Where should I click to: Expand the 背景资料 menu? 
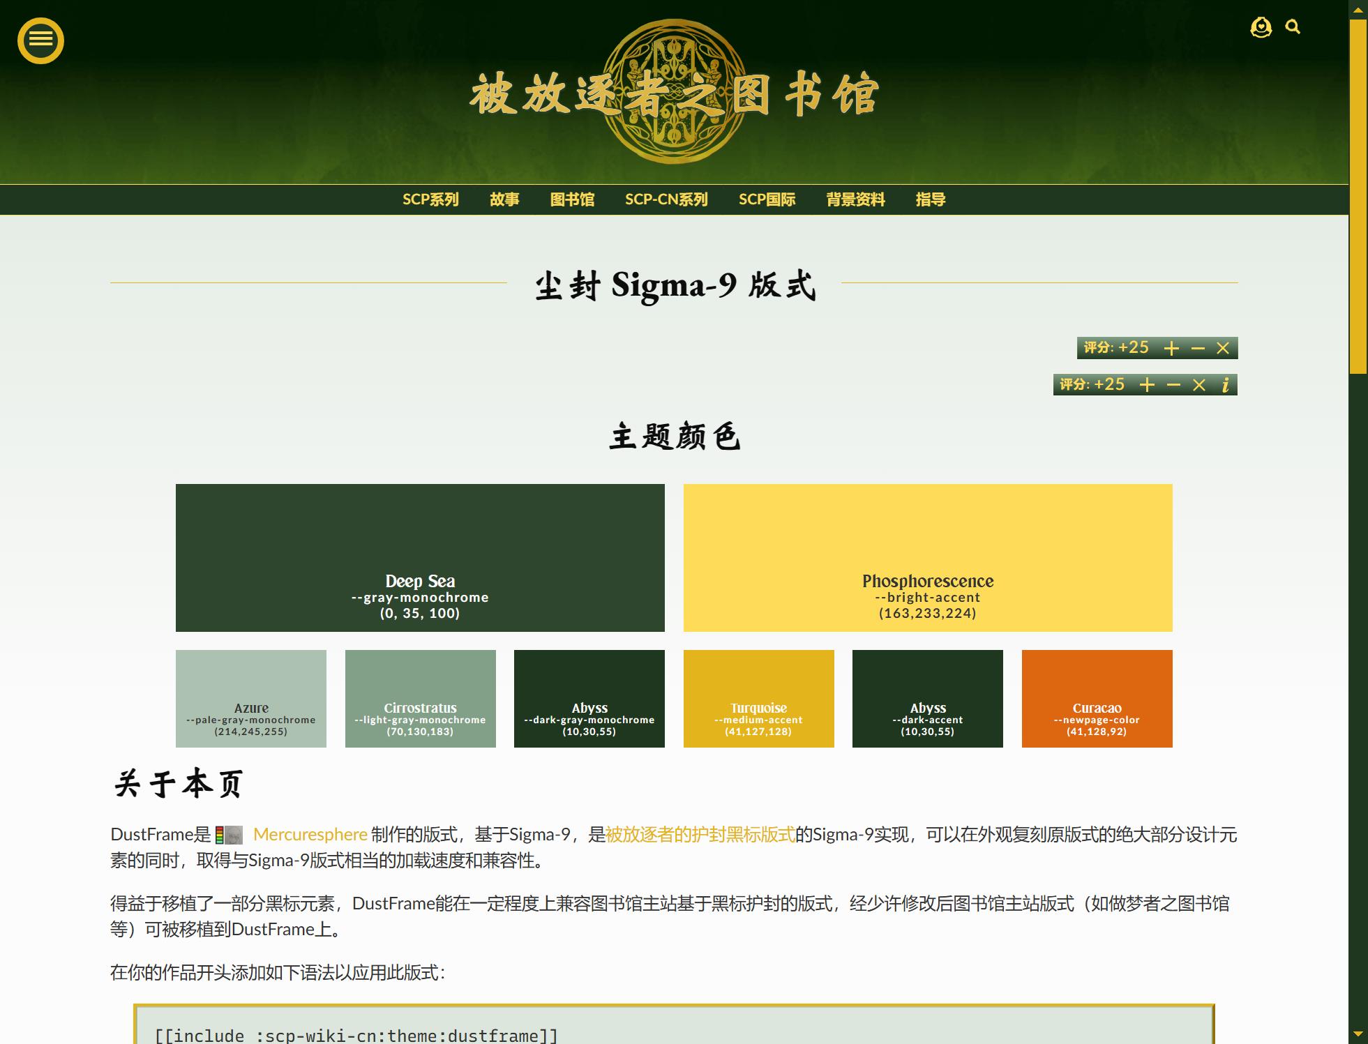(x=855, y=199)
